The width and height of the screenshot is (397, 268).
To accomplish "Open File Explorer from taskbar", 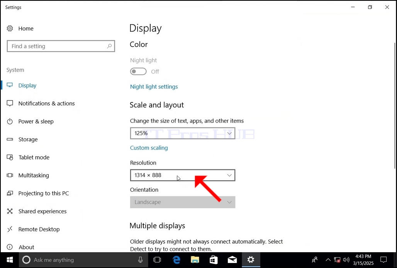I will 195,260.
